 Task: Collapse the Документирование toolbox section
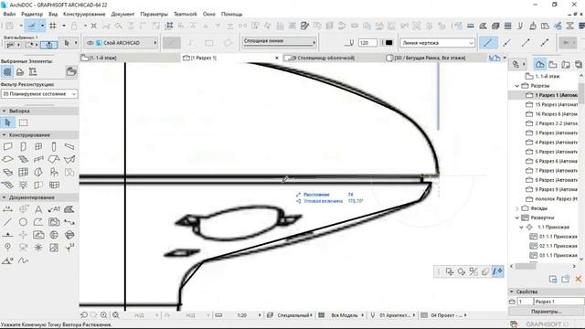[x=4, y=197]
